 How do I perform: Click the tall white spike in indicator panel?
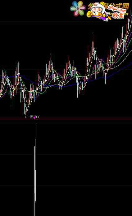[x=35, y=169]
